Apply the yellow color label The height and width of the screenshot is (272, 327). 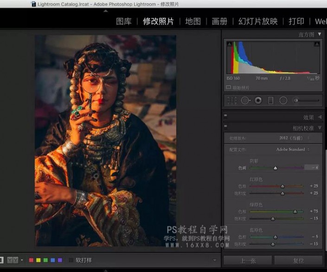point(38,260)
